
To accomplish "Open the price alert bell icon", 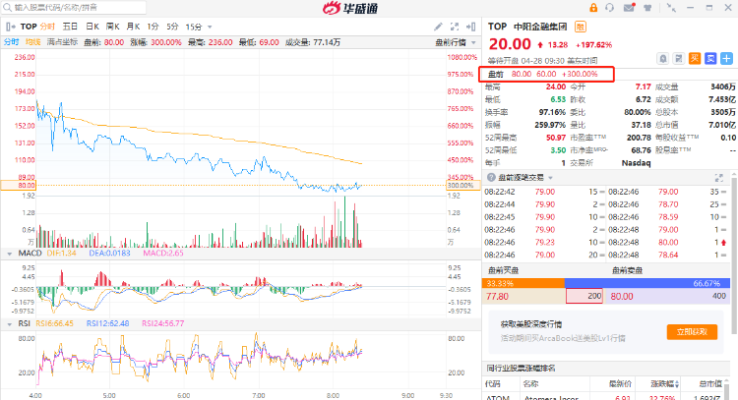I will 662,59.
